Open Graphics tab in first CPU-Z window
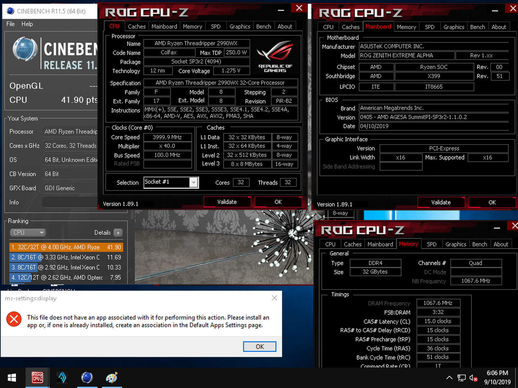The width and height of the screenshot is (518, 388). (240, 26)
